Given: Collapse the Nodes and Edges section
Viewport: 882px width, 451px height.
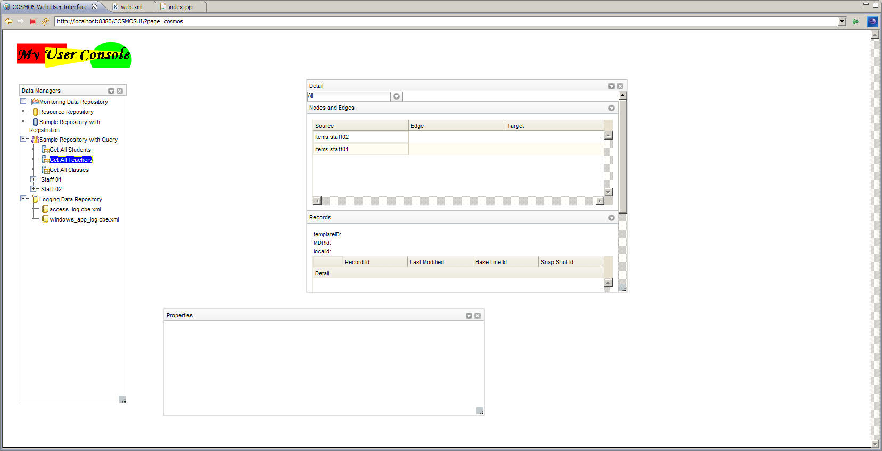Looking at the screenshot, I should coord(612,108).
